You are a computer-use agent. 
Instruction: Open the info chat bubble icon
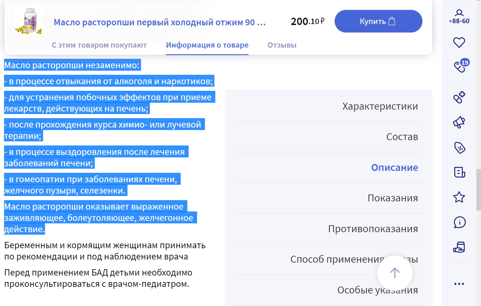[x=459, y=222]
